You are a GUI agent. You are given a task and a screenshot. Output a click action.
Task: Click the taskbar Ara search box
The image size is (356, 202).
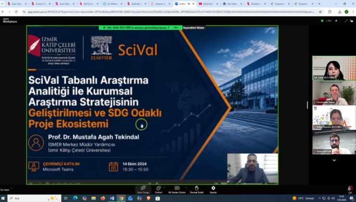[35, 198]
